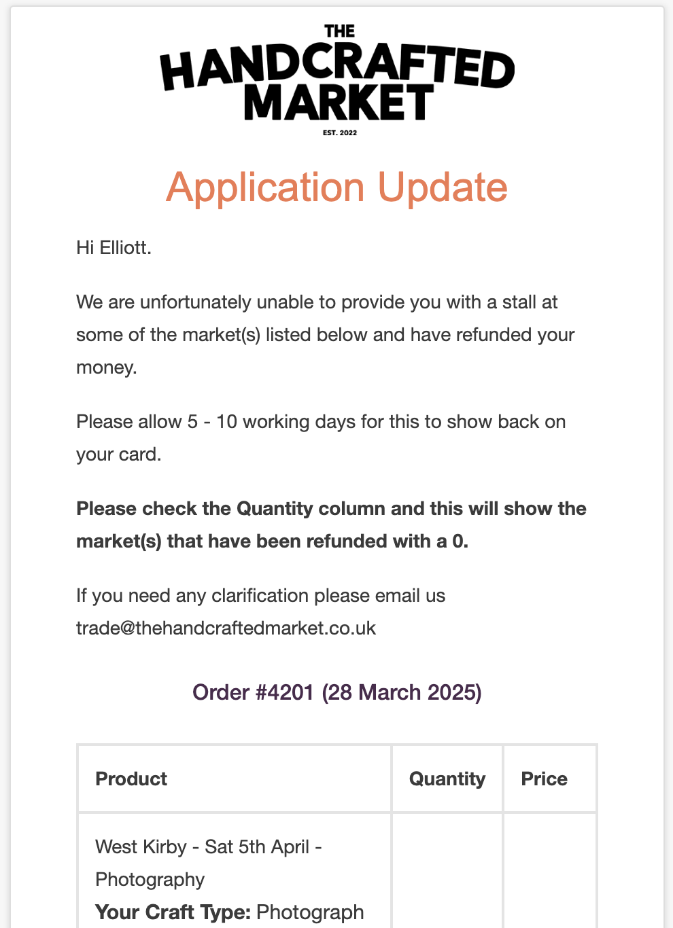Click the "MARKET" word in the logo
The height and width of the screenshot is (928, 673).
point(338,103)
